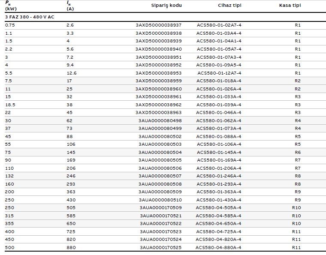Click the Kasa tipi column header
This screenshot has height=255, width=326.
coord(290,6)
